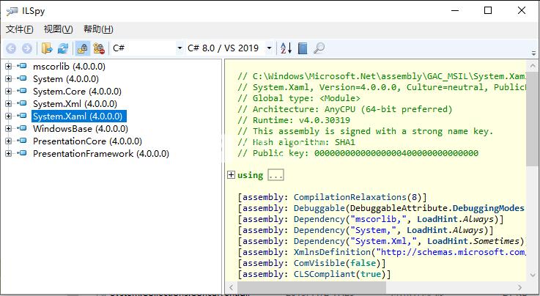Toggle show all types and members button
The width and height of the screenshot is (540, 296).
tap(99, 48)
